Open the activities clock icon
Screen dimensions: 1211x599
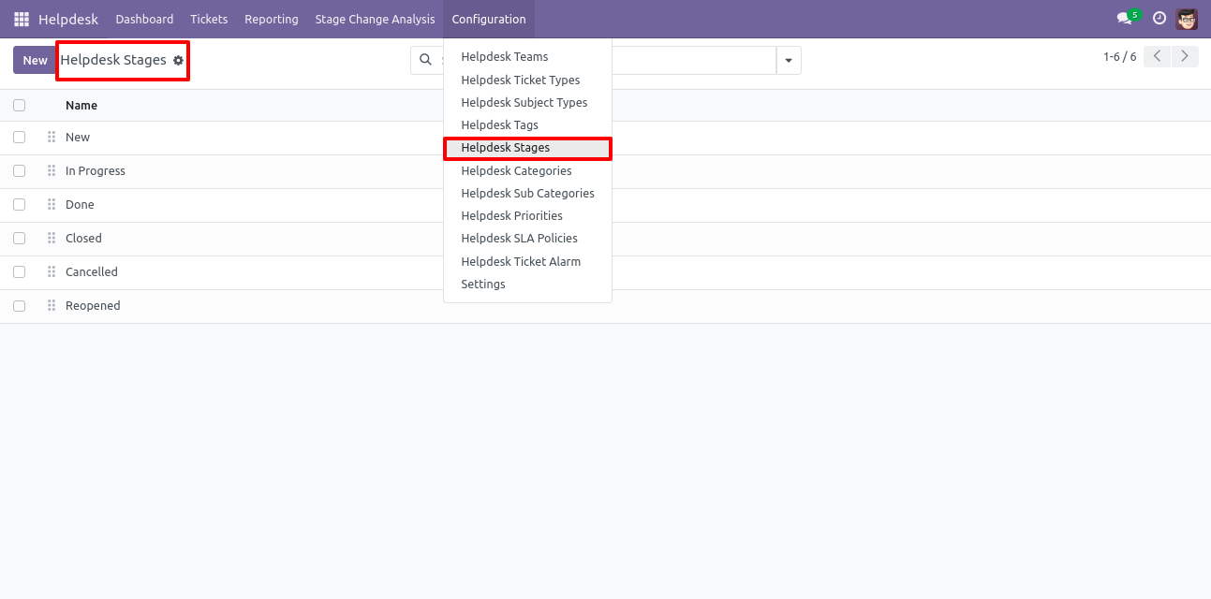1159,19
